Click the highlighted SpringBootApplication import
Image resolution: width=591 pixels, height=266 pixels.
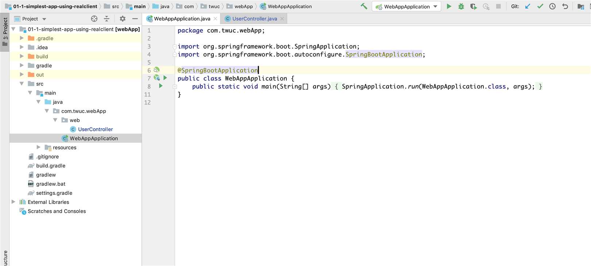(x=384, y=54)
